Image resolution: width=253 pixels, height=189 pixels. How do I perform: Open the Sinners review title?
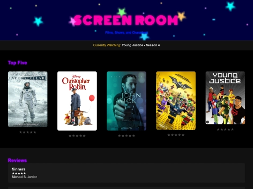point(19,169)
